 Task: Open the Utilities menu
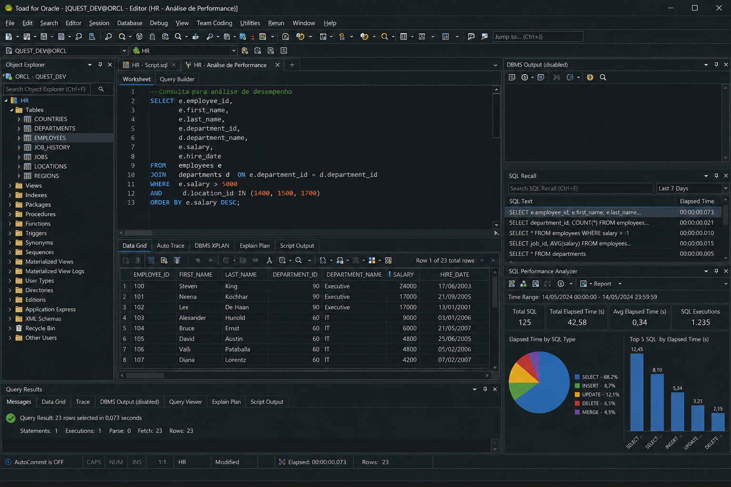(x=250, y=23)
